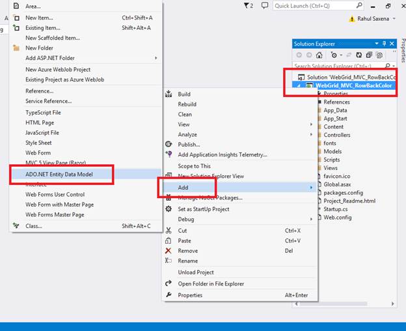Click the Class icon in Add submenu
This screenshot has width=406, height=331.
[x=16, y=225]
